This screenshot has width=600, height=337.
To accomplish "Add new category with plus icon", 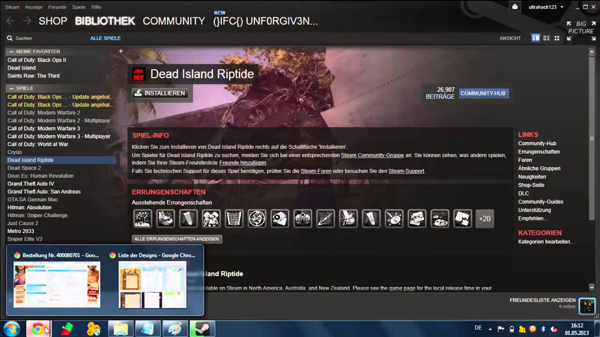I will click(120, 51).
